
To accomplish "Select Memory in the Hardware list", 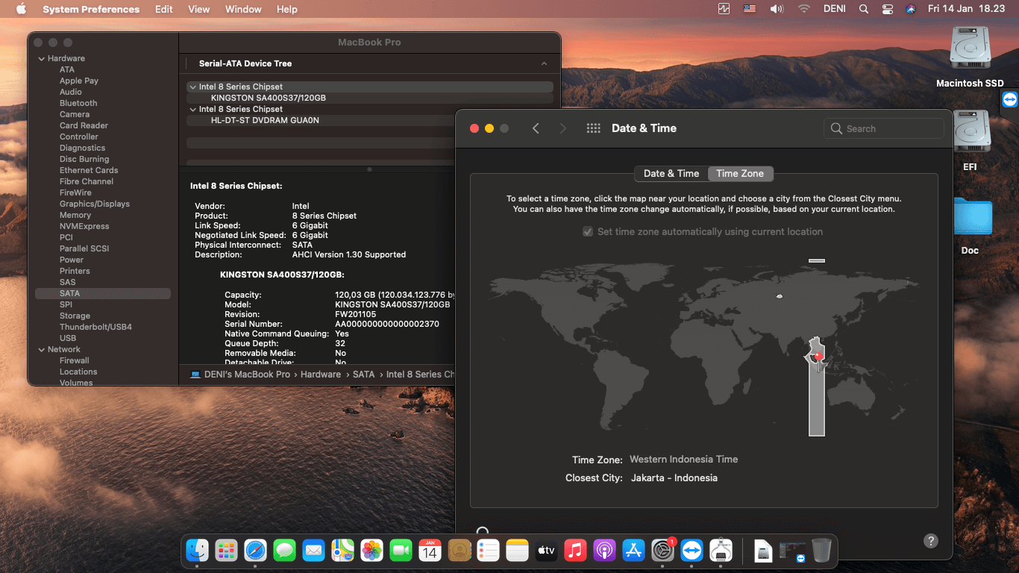I will tap(75, 215).
